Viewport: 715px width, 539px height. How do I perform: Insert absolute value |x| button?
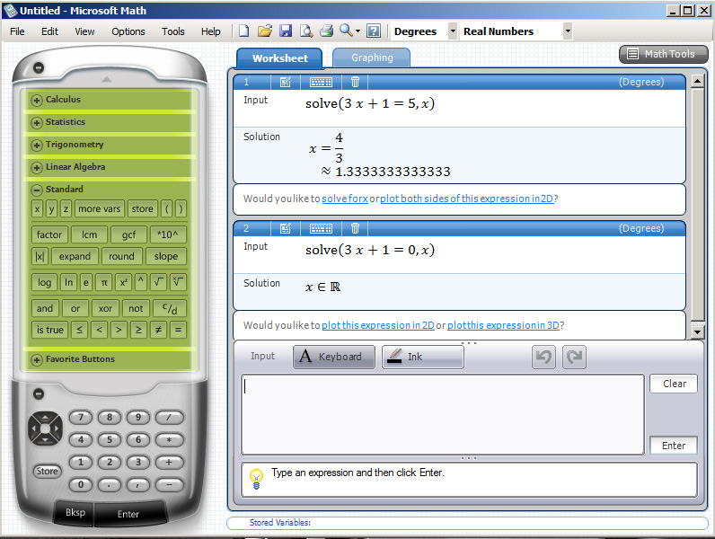click(40, 256)
